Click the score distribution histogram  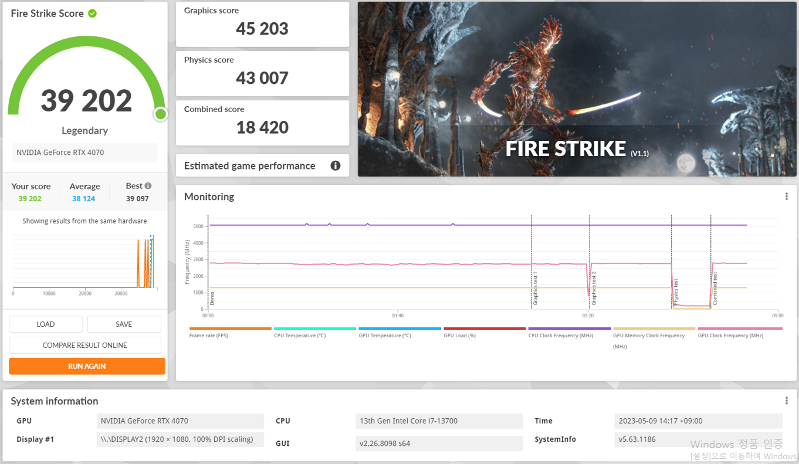pos(85,262)
